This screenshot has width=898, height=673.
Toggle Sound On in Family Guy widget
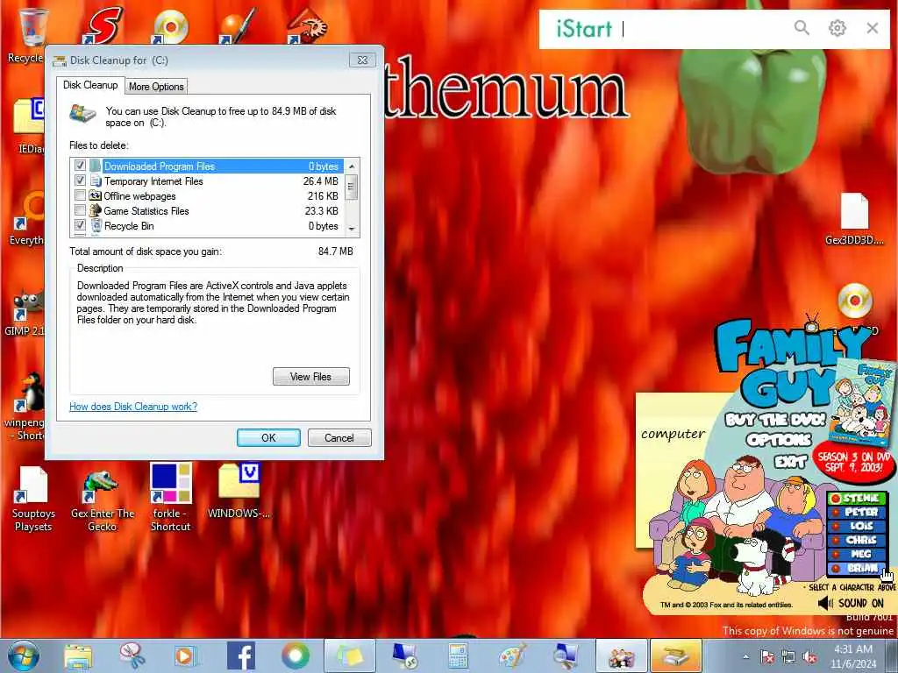click(x=851, y=603)
